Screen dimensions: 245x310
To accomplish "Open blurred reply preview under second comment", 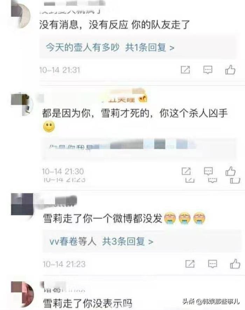I will click(x=139, y=149).
